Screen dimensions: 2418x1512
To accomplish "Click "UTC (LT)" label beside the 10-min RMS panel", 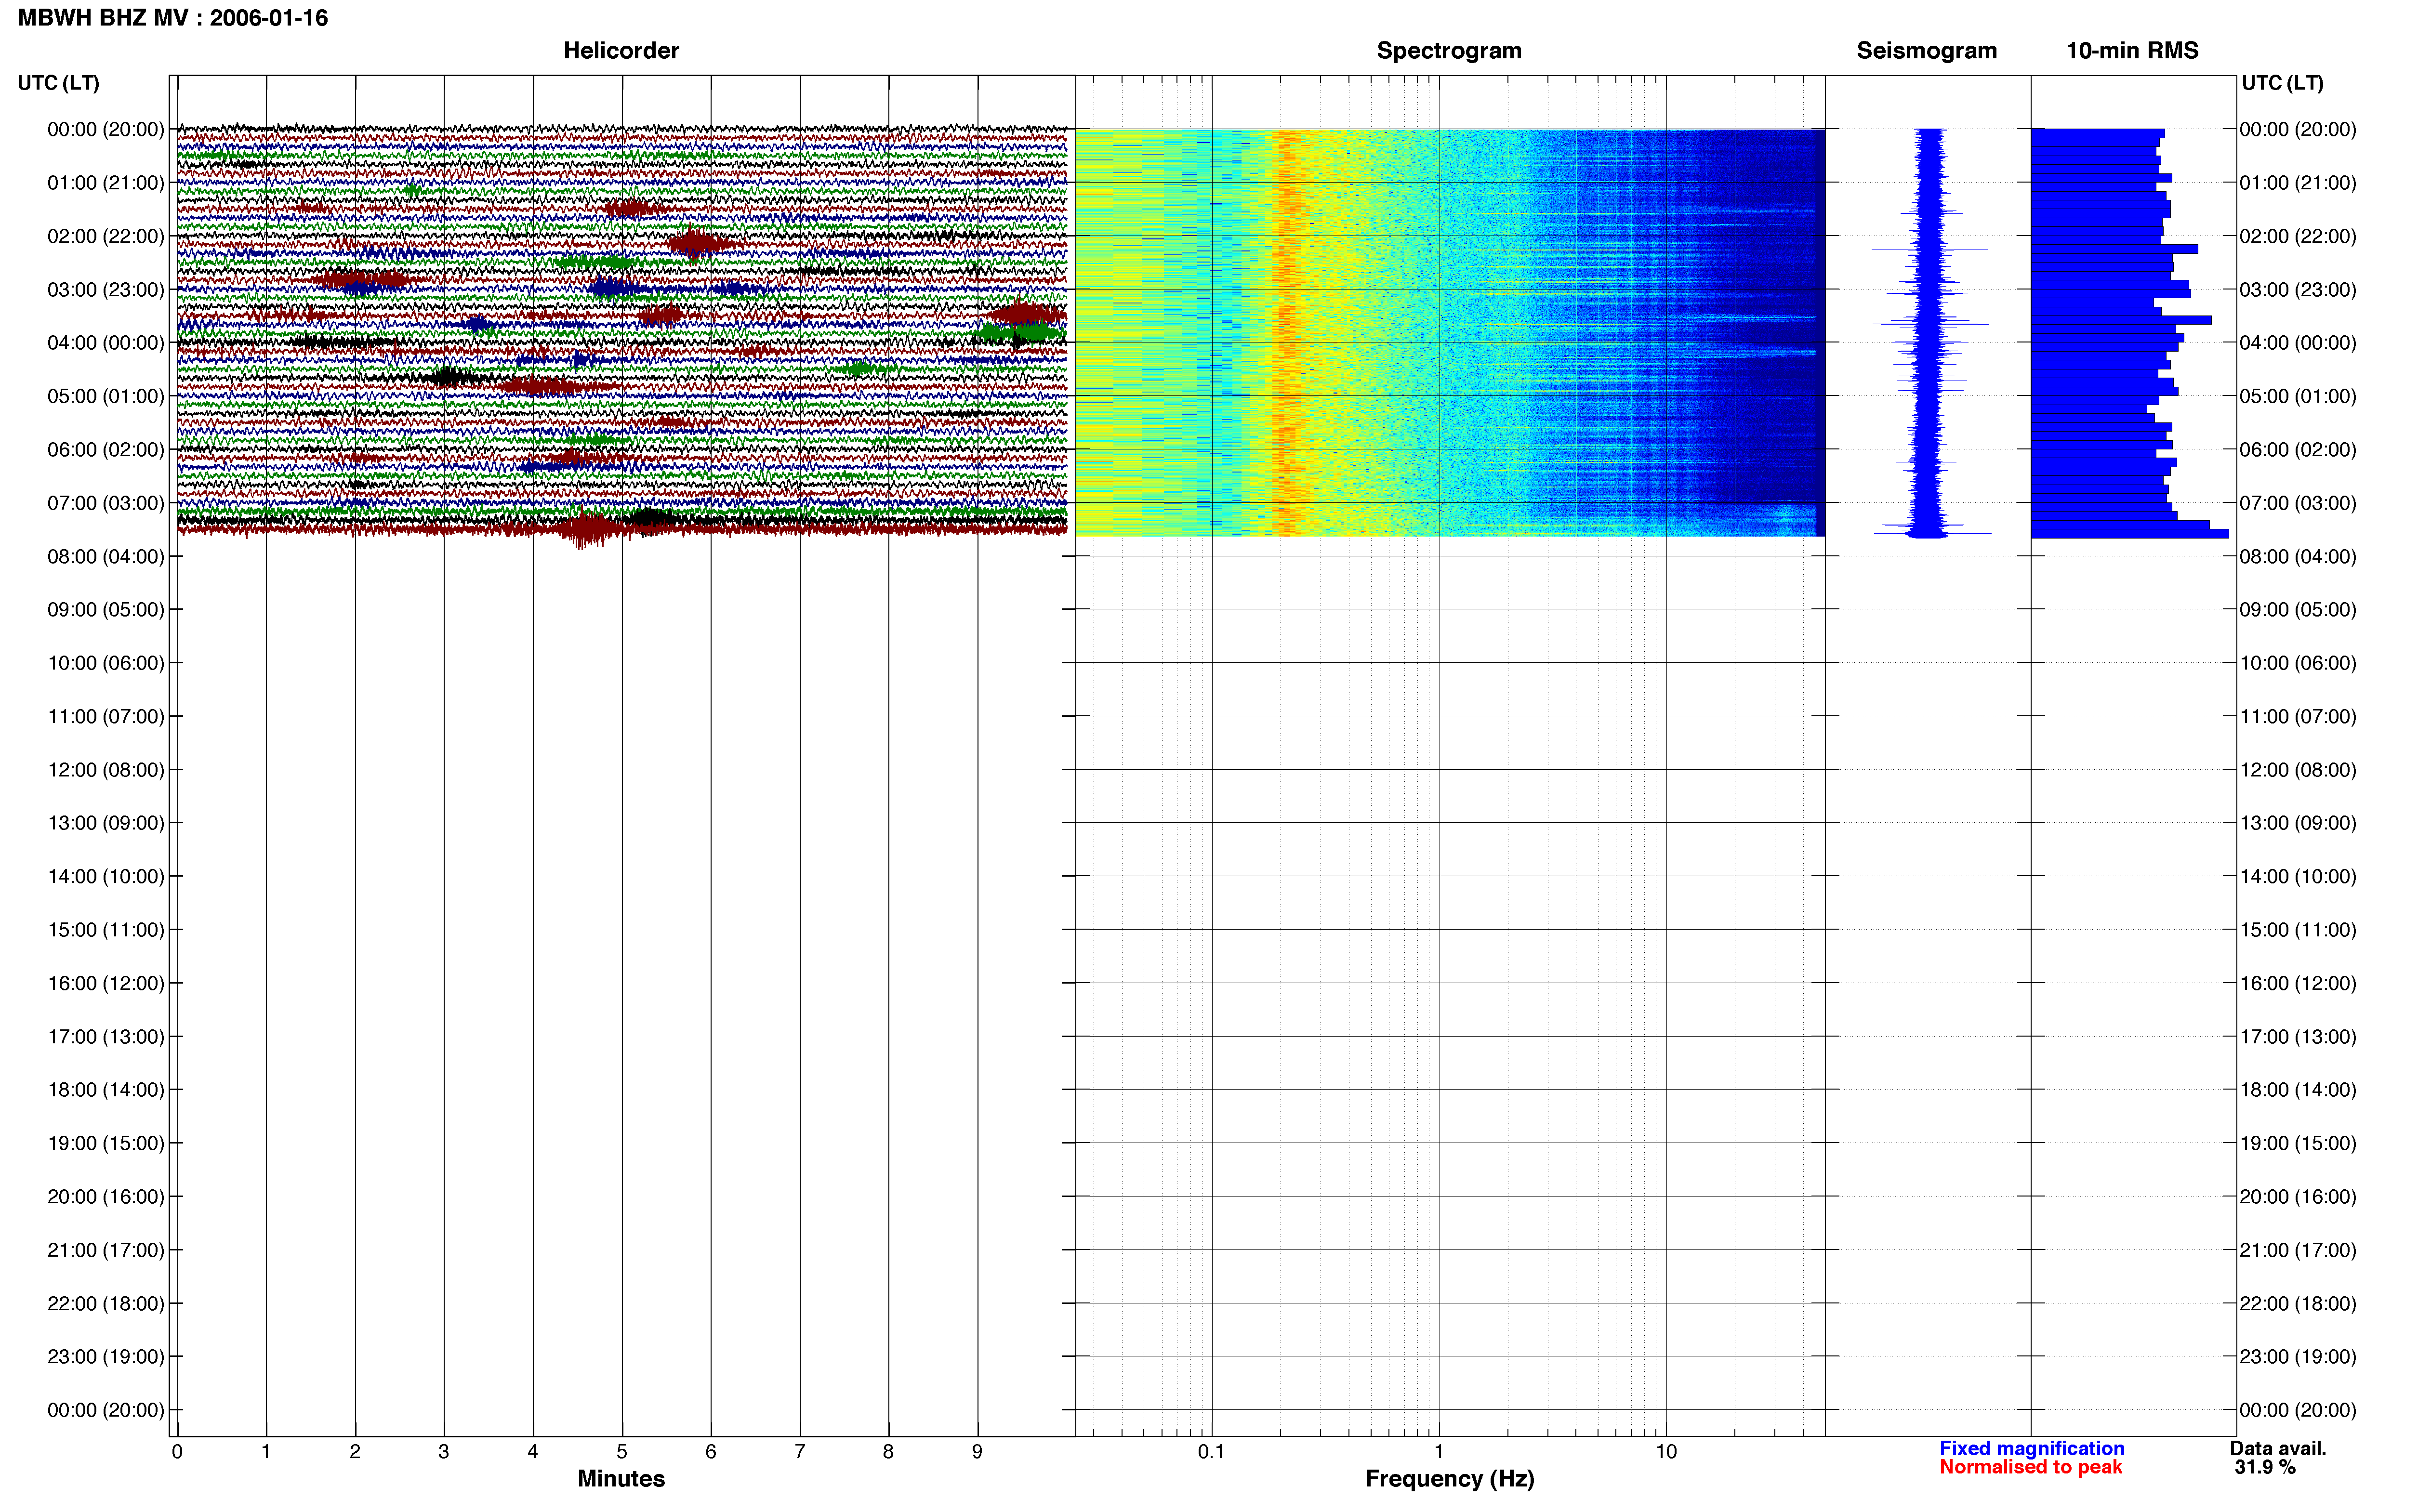I will coord(2282,83).
